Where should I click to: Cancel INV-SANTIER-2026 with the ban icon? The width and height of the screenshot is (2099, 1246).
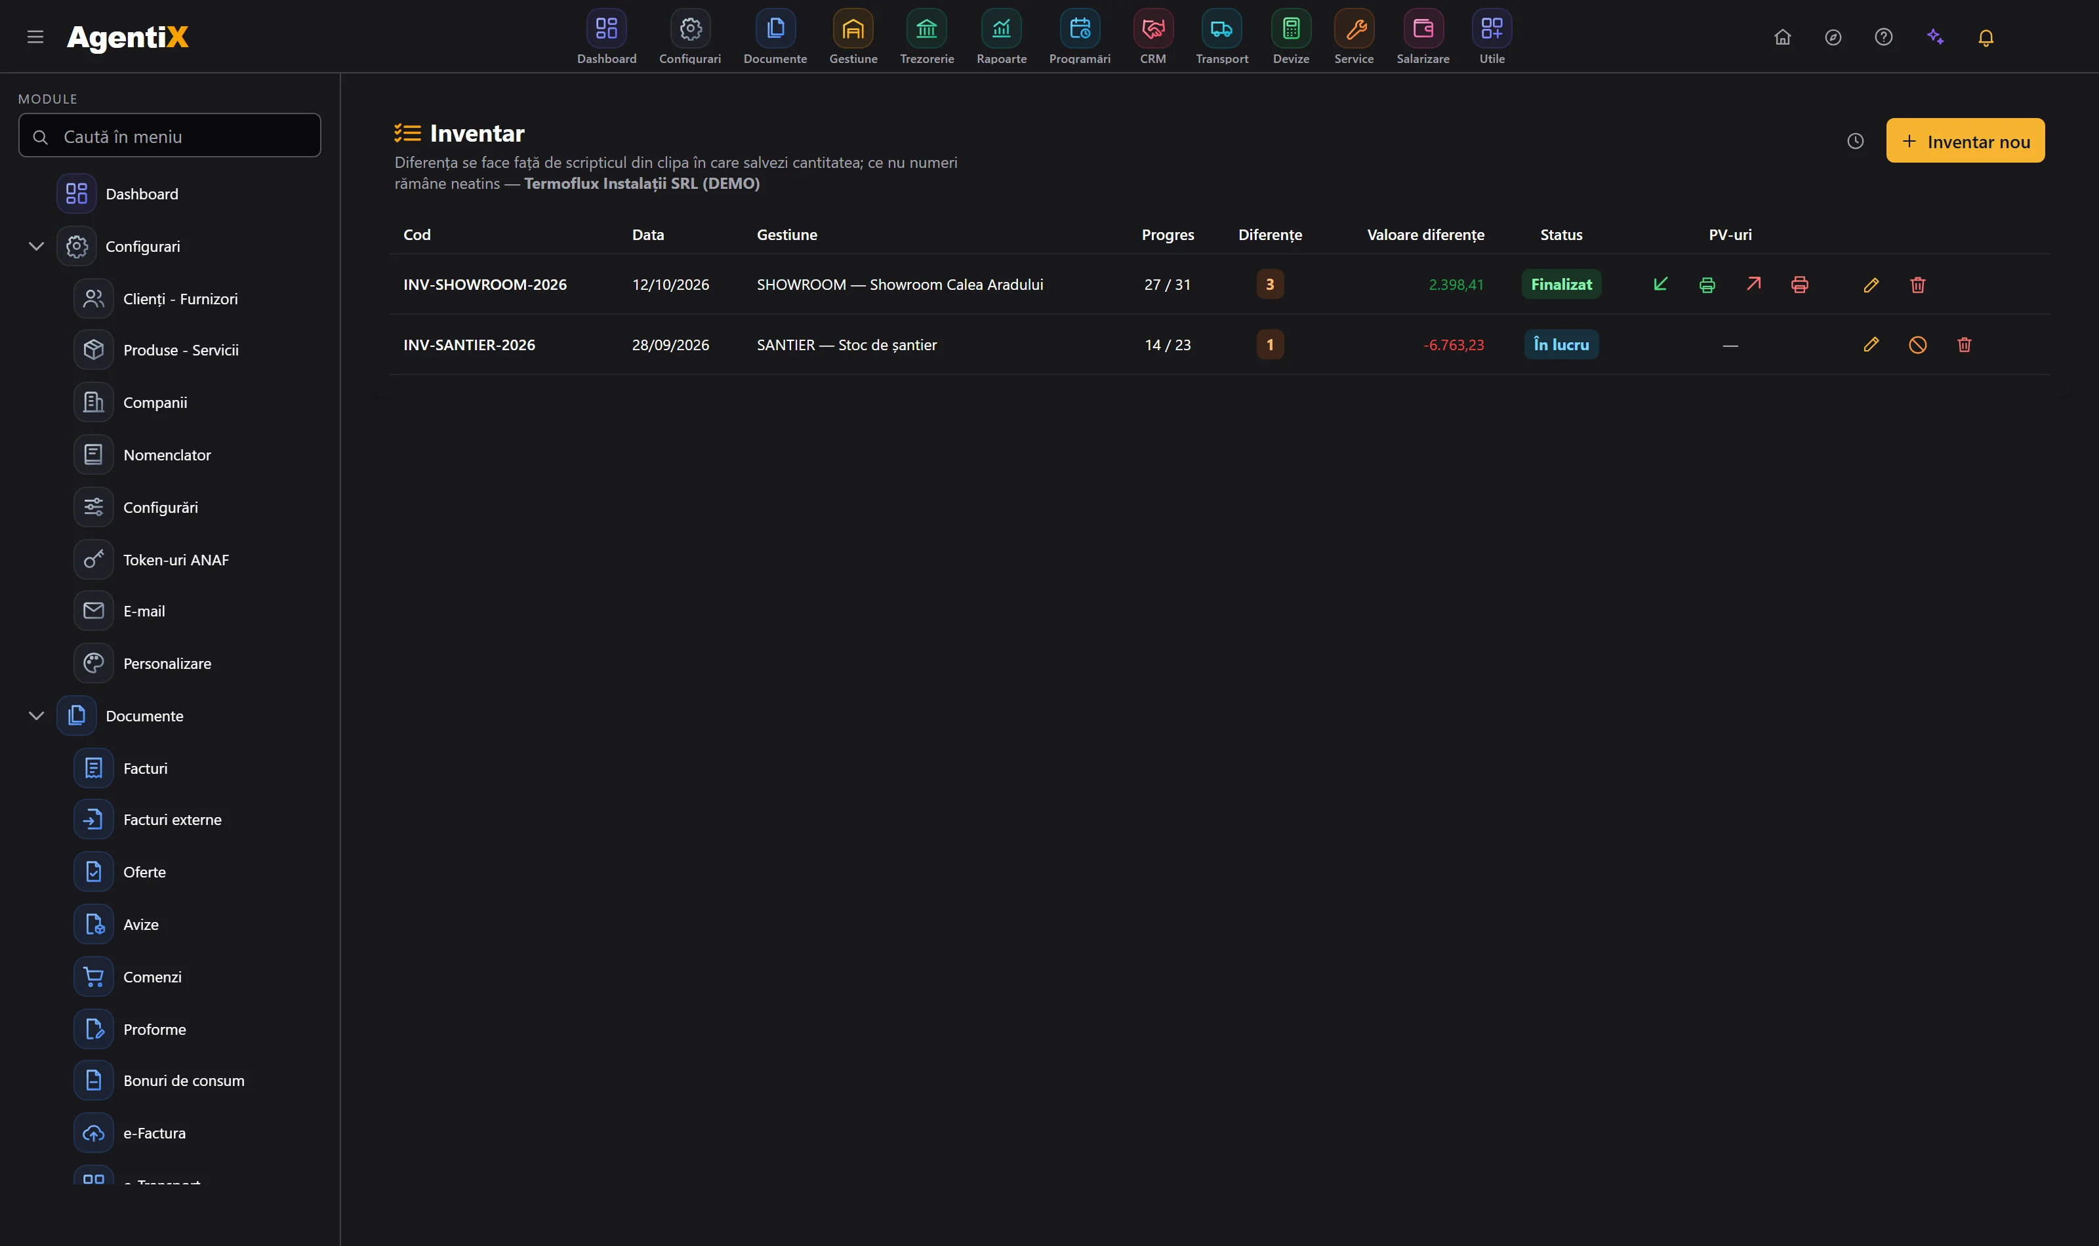pyautogui.click(x=1917, y=344)
